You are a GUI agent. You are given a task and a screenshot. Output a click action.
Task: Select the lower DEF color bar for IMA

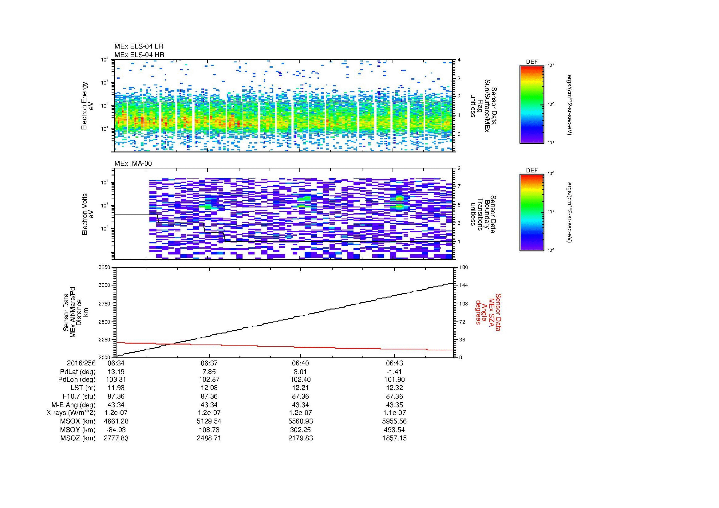point(532,213)
